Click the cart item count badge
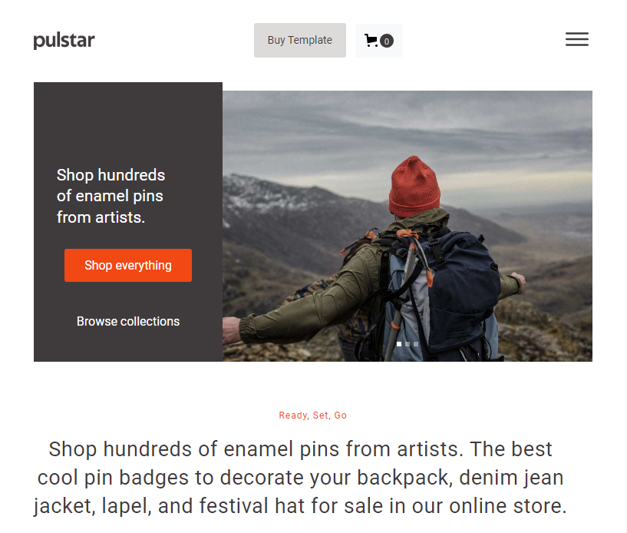Screen dimensions: 627x533 pos(387,41)
